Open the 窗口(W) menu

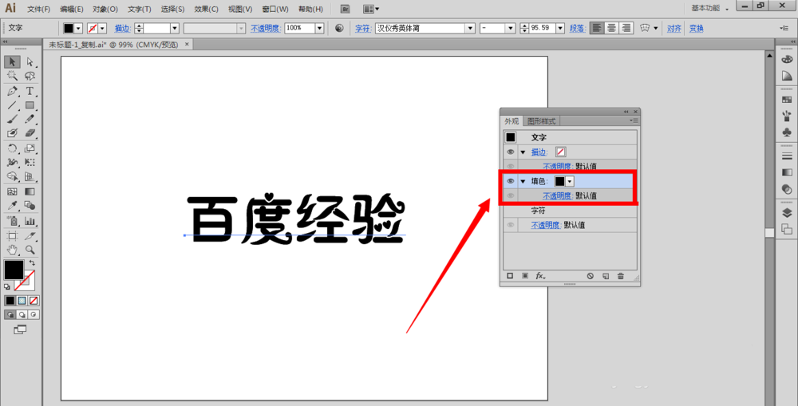tap(275, 9)
